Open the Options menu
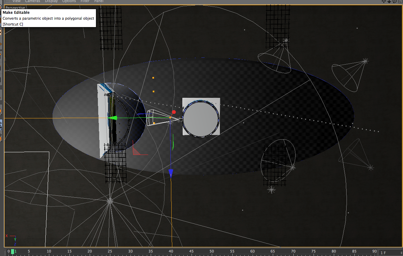 click(x=69, y=1)
